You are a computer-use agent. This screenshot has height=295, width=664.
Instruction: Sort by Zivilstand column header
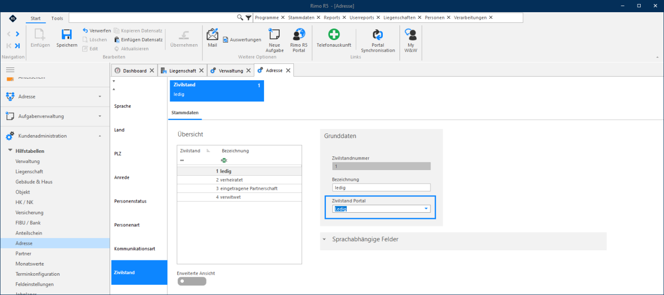pyautogui.click(x=190, y=151)
